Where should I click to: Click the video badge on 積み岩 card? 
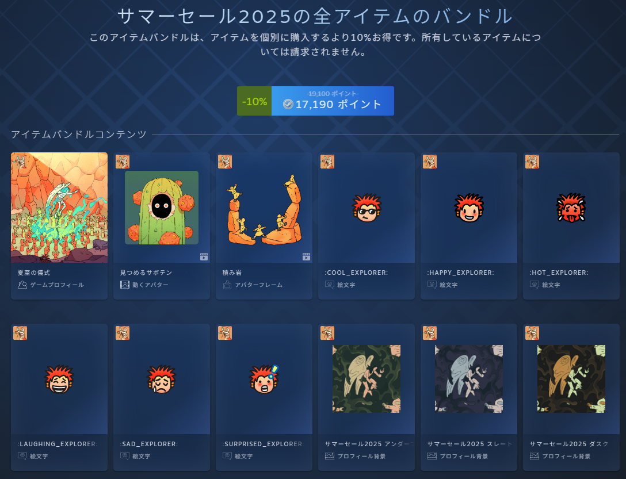(x=306, y=256)
